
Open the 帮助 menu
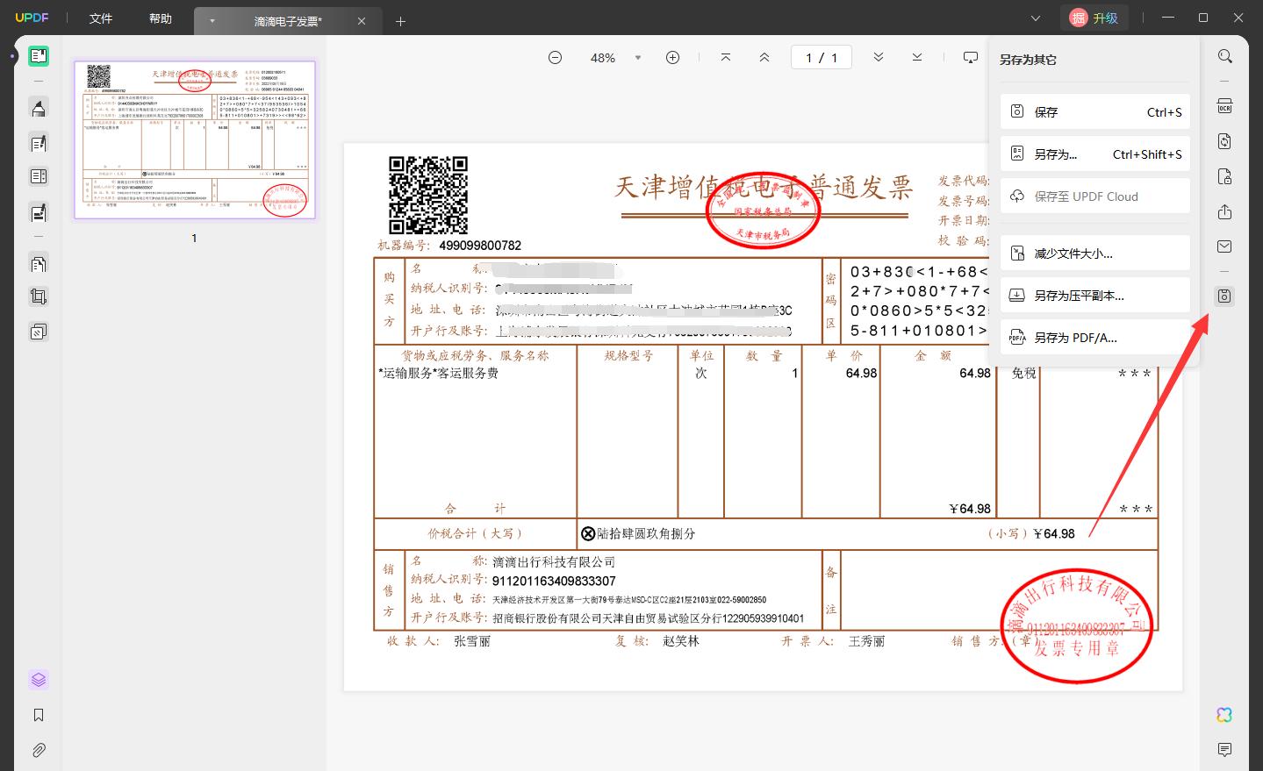tap(161, 18)
